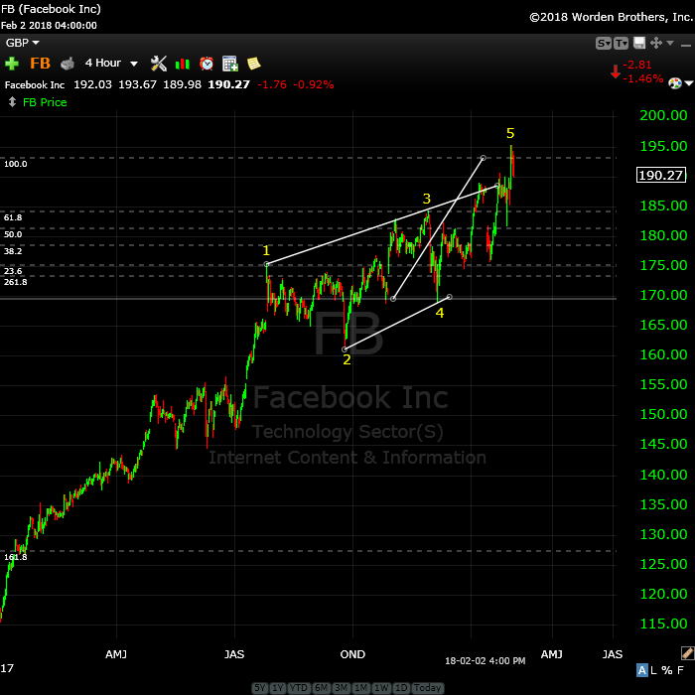Click the 50.0 Fibonacci level label

coord(13,234)
